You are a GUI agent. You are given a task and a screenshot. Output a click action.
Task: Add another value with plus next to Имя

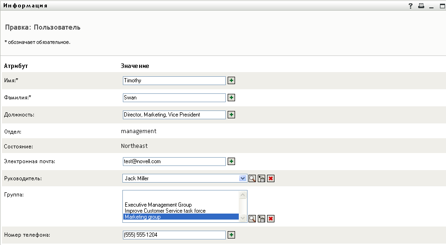tap(231, 80)
